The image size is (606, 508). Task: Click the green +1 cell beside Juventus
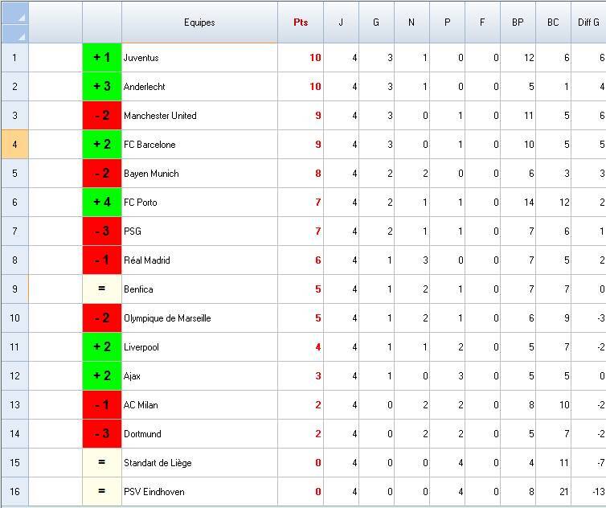[x=102, y=58]
